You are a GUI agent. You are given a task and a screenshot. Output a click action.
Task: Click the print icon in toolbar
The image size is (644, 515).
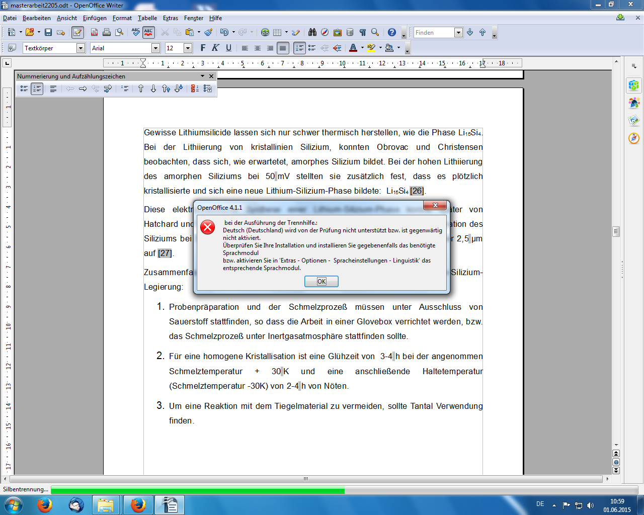[107, 32]
